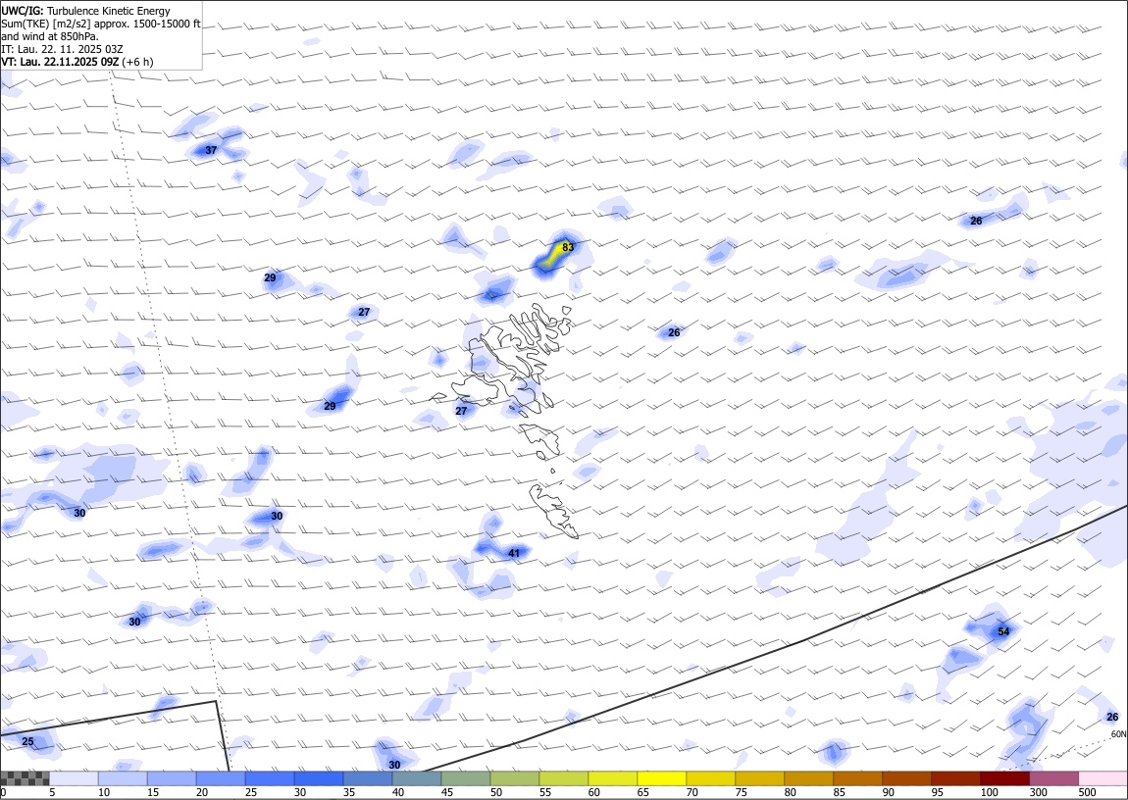Viewport: 1128px width, 800px height.
Task: Select the 'VT: Lau. 22.11.2025 09Z' valid time line
Action: (x=77, y=62)
